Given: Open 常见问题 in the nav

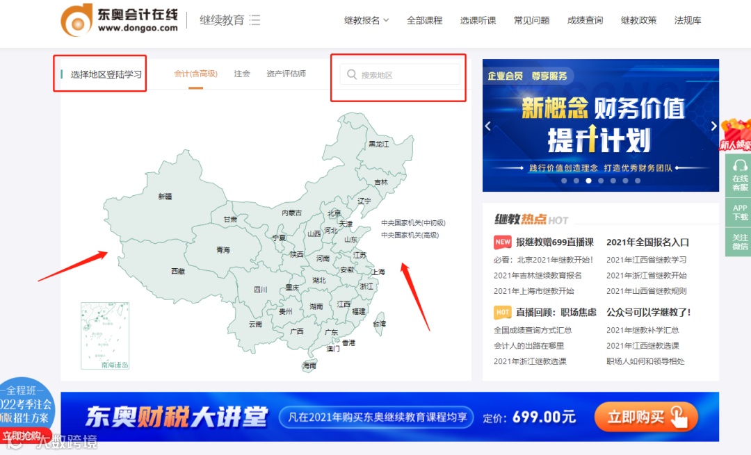Looking at the screenshot, I should (x=532, y=21).
